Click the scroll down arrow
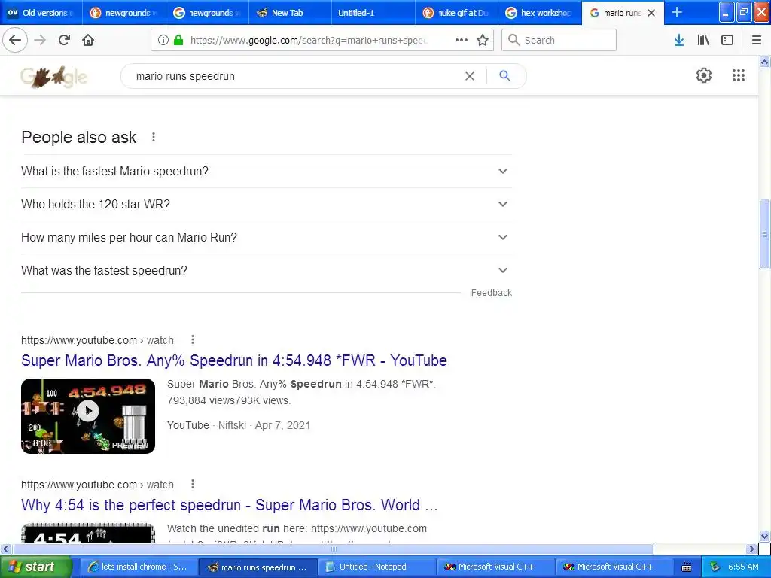771x578 pixels. 764,536
